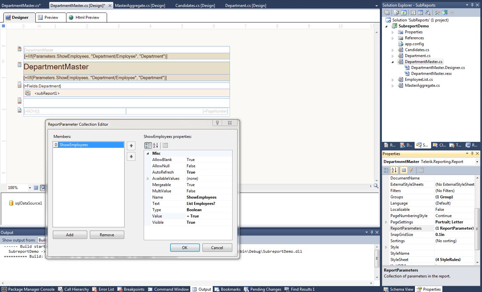Click the zoom magnifier icon in designer

tap(376, 186)
